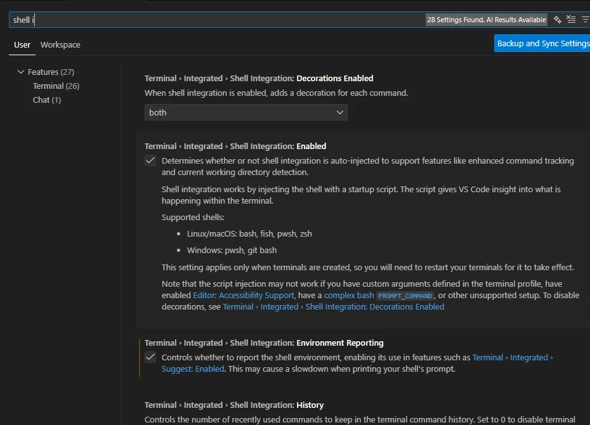Select the Shell Integration: History setting title
The width and height of the screenshot is (590, 425).
click(x=234, y=405)
